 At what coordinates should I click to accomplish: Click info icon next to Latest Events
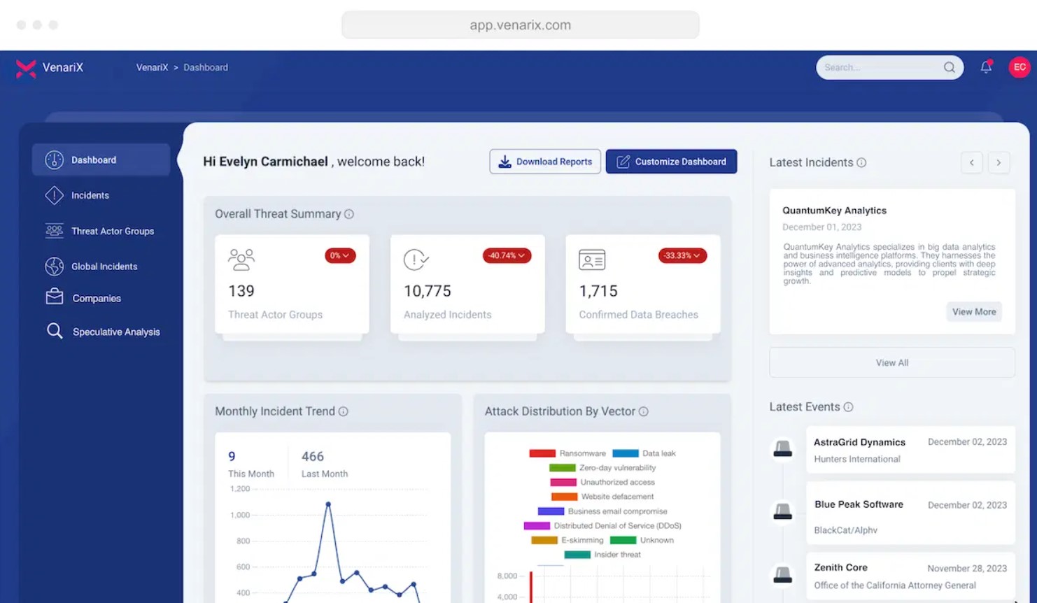click(x=848, y=407)
